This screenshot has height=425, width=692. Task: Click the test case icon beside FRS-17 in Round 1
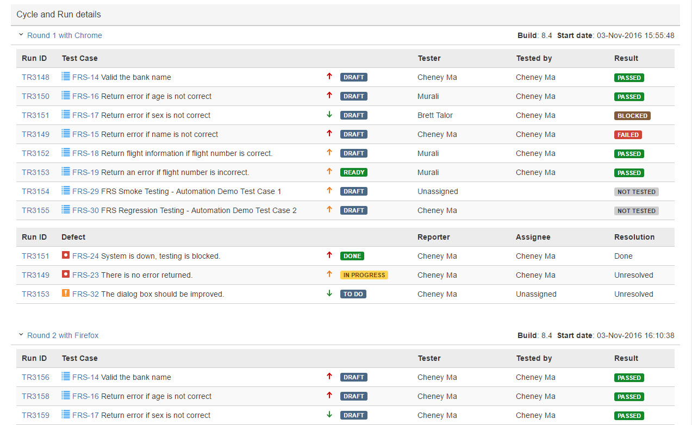66,114
